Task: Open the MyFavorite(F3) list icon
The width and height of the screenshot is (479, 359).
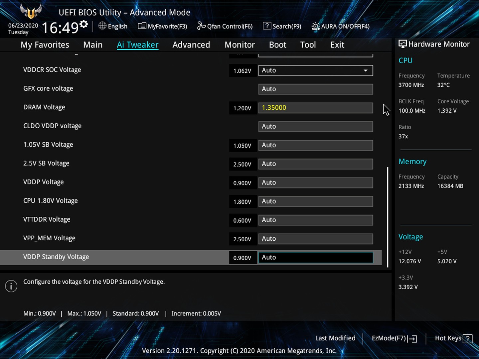Action: click(142, 26)
